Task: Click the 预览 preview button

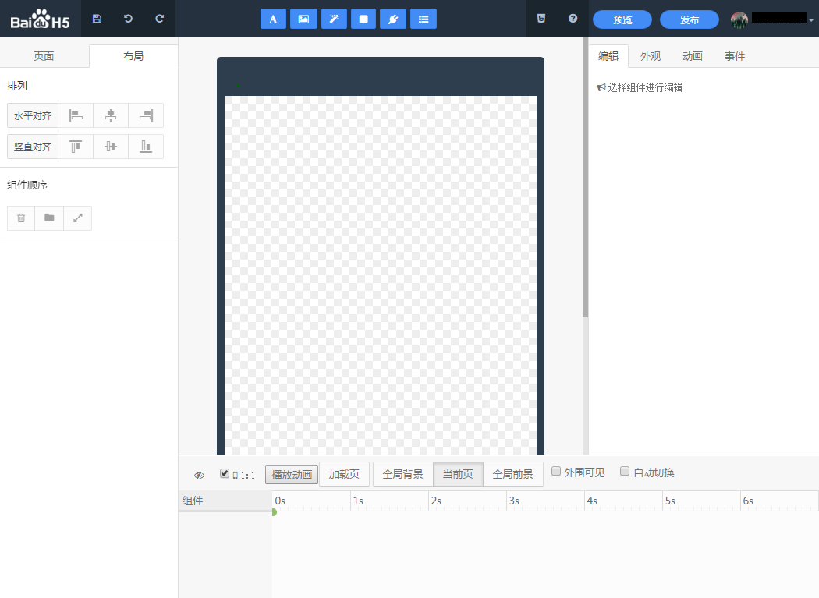Action: [622, 19]
